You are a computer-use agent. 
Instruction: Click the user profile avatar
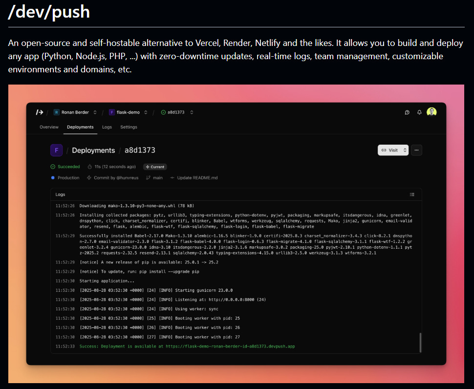click(x=431, y=112)
